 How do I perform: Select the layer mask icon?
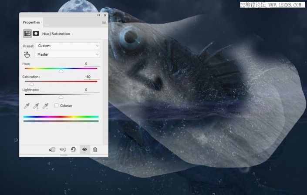[x=36, y=34]
